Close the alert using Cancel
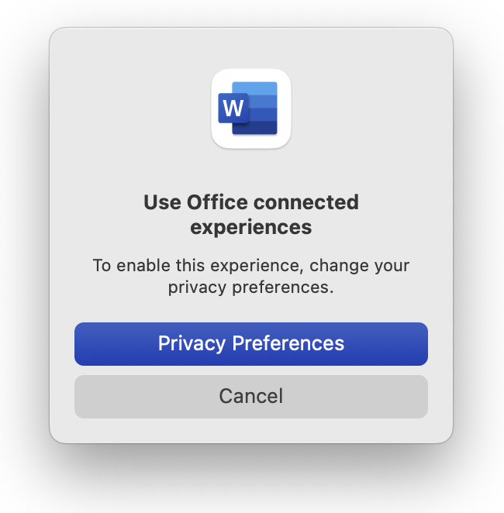The width and height of the screenshot is (504, 513). tap(251, 397)
